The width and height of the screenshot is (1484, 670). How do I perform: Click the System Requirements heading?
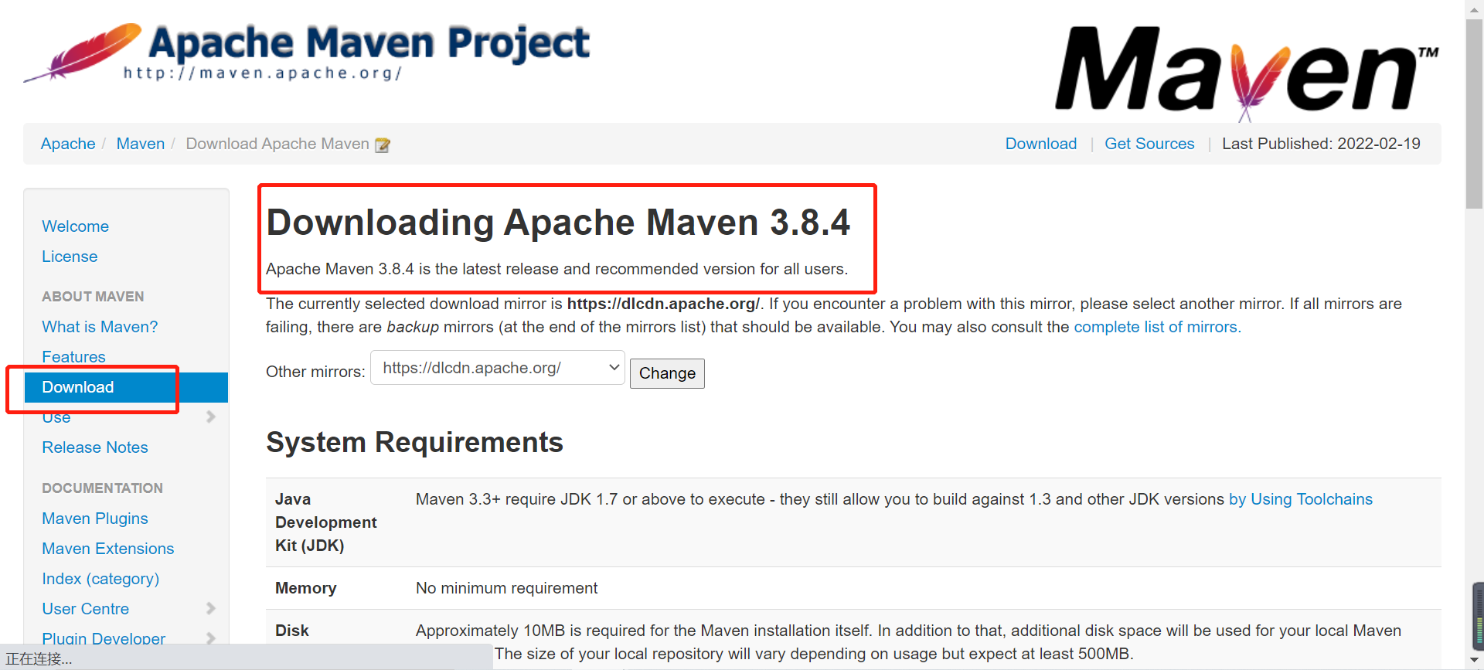414,443
